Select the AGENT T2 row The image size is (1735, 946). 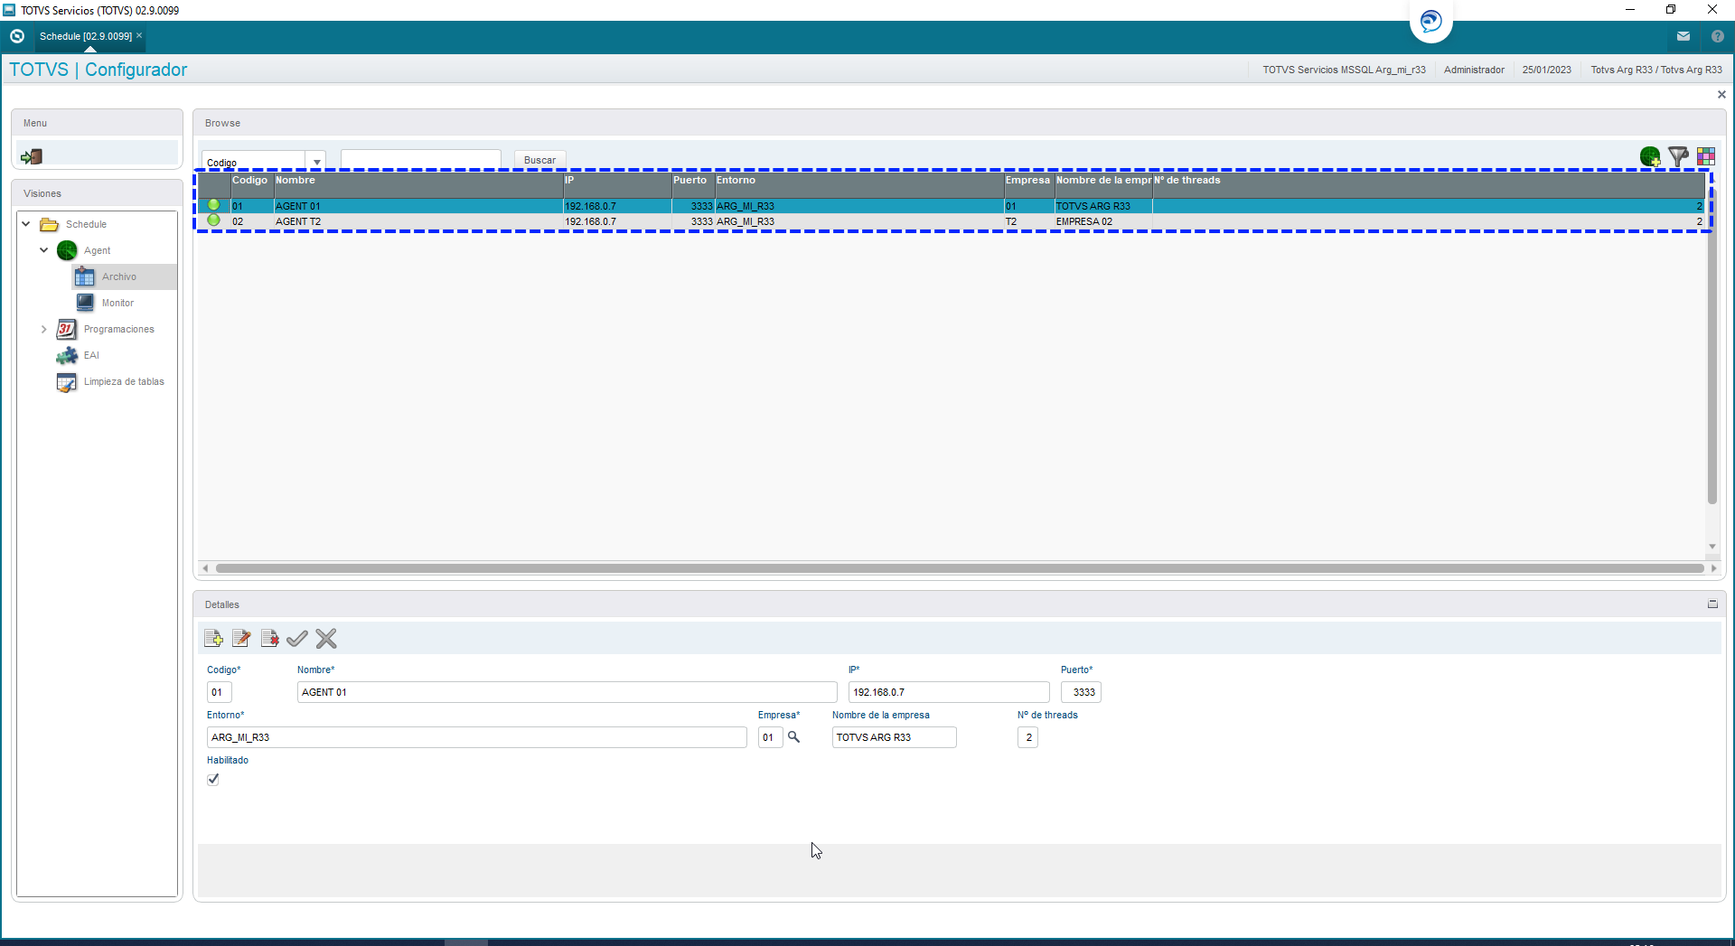(951, 221)
